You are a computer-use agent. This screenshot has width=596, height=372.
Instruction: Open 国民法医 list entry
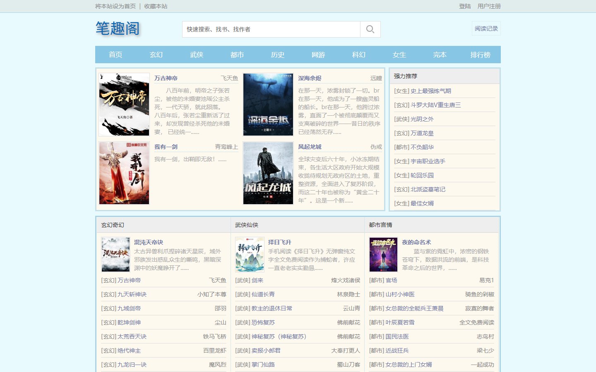(x=397, y=336)
